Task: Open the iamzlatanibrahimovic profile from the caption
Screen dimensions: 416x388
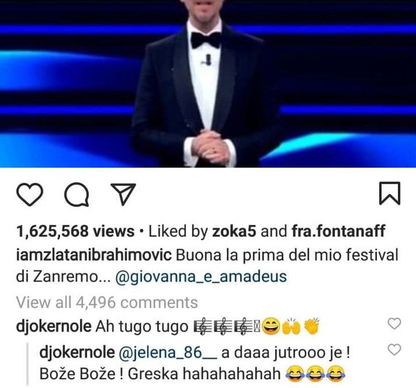Action: (x=94, y=255)
